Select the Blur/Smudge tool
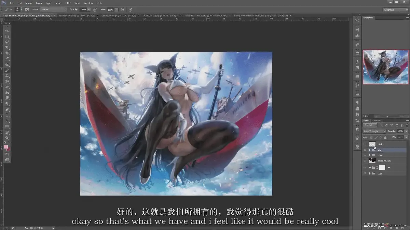 point(7,98)
